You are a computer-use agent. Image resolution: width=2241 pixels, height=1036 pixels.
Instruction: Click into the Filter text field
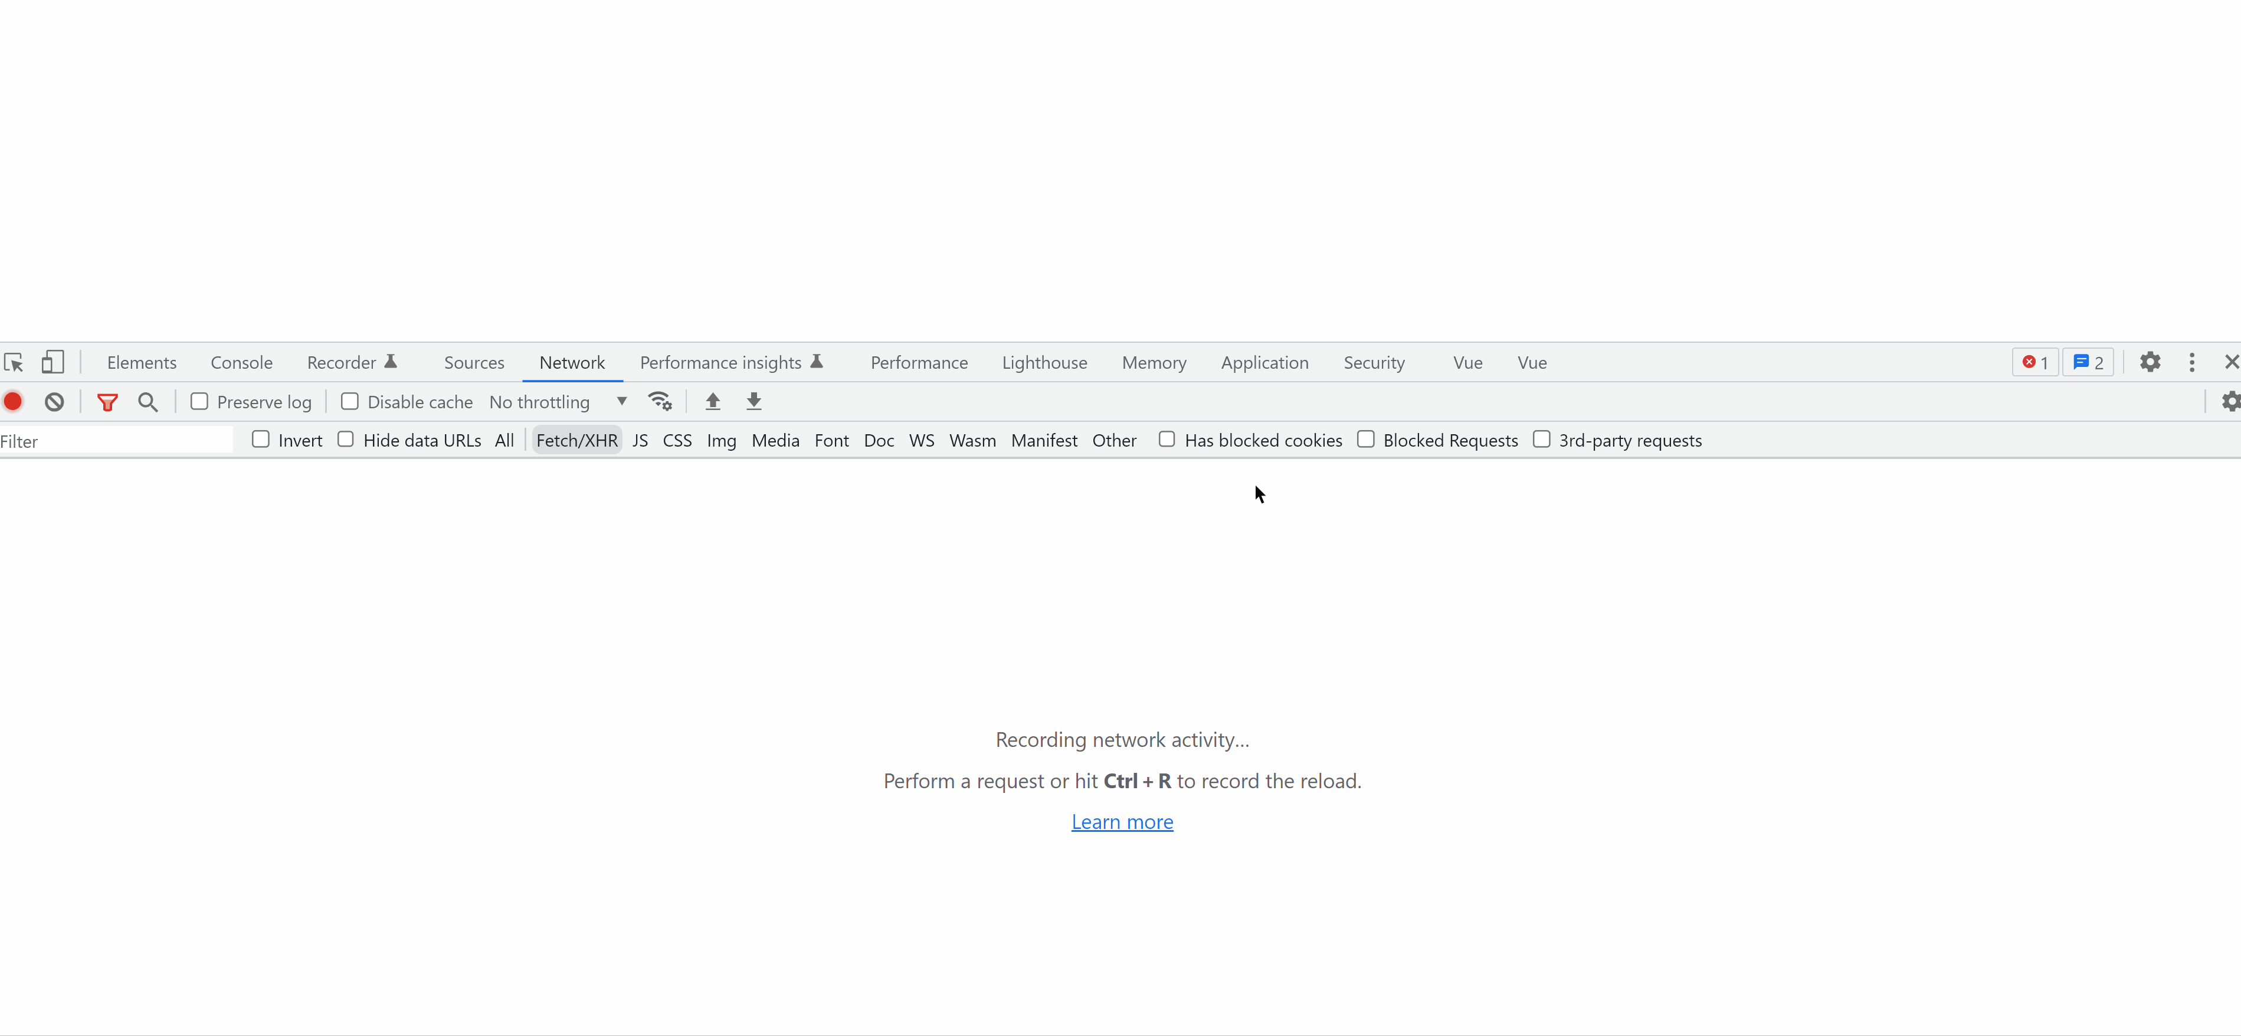pos(117,441)
